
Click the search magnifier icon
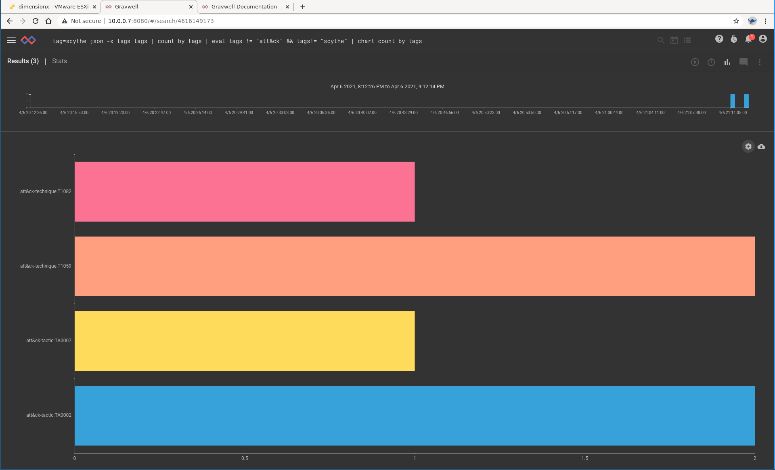(661, 40)
